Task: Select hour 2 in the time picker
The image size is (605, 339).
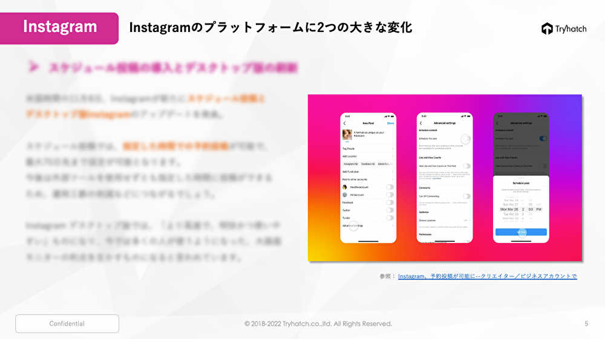Action: (x=523, y=210)
